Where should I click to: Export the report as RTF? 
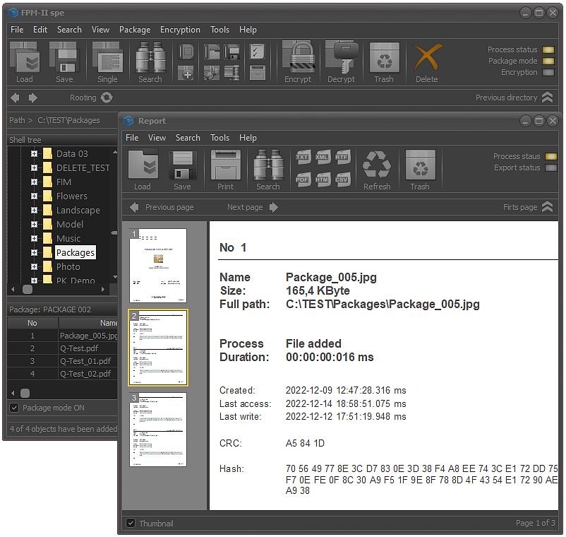(x=342, y=157)
